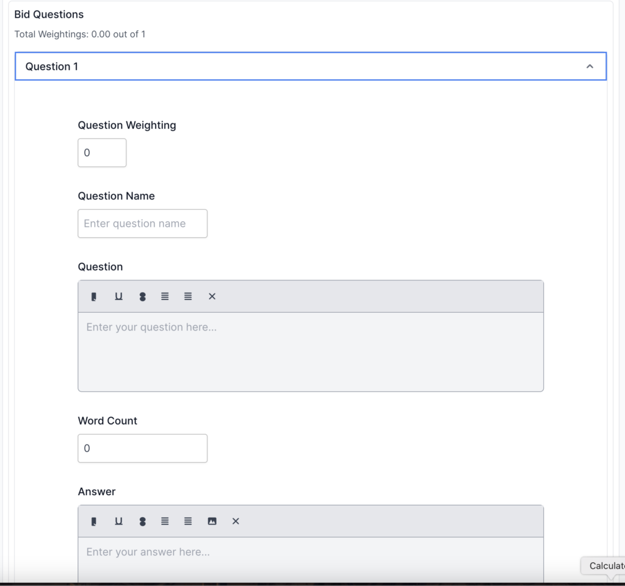Select the Word Count input box
This screenshot has height=586, width=625.
point(142,448)
